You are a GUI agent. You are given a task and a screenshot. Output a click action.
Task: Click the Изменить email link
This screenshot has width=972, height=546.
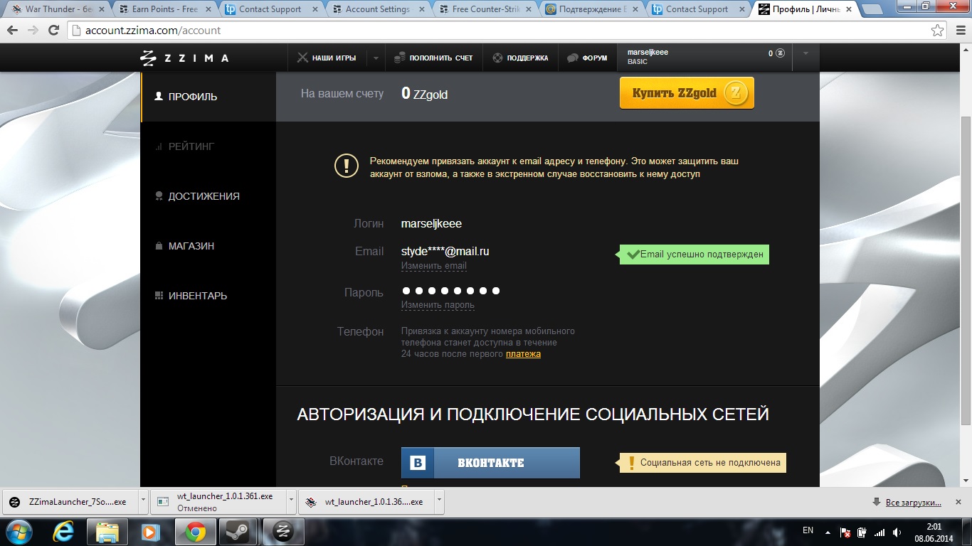click(x=434, y=266)
